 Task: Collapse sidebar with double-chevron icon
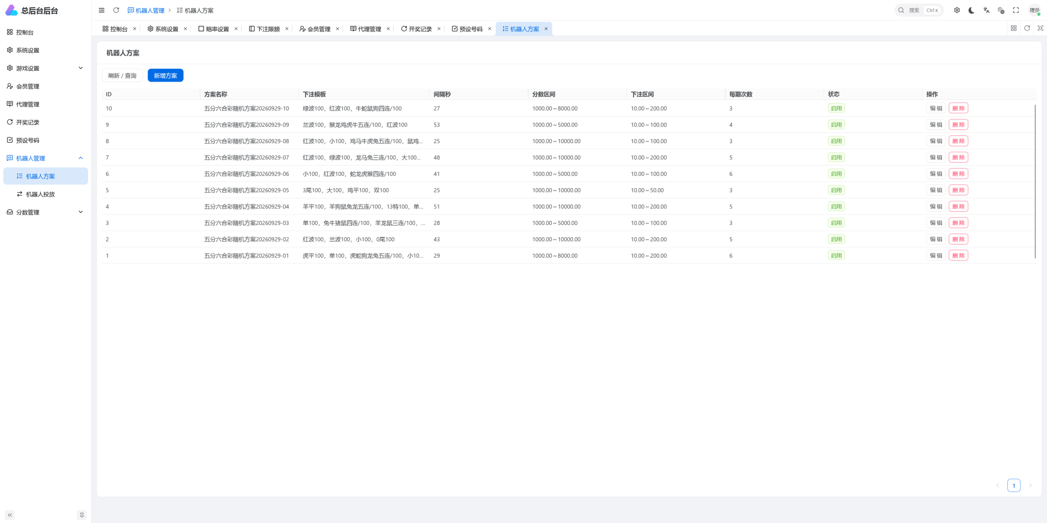click(10, 515)
